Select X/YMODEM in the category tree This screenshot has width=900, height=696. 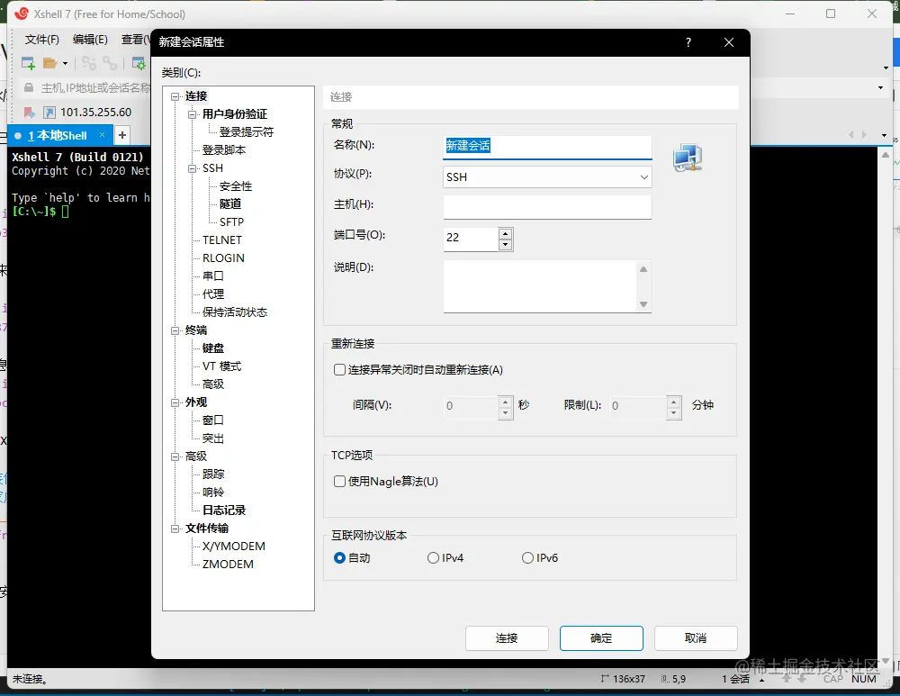[x=234, y=547]
